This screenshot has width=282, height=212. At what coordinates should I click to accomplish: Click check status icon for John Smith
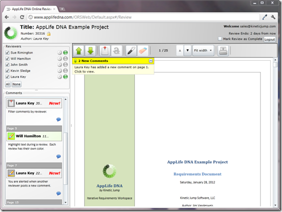60,65
